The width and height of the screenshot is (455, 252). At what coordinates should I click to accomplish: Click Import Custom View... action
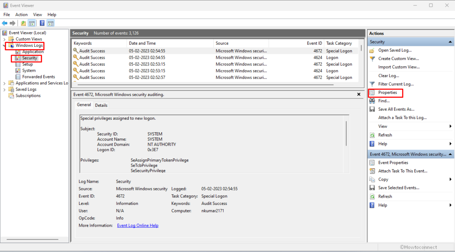399,67
